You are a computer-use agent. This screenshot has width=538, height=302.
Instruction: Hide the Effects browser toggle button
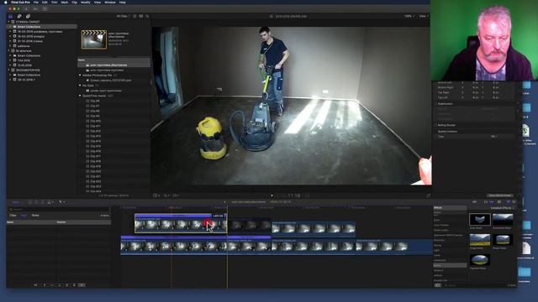click(x=508, y=202)
